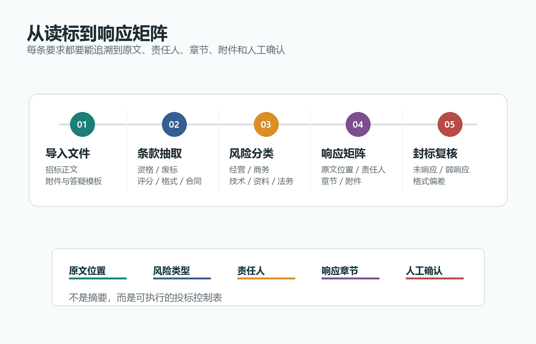536x344 pixels.
Task: Select the 响应矩阵 step heading
Action: pyautogui.click(x=343, y=154)
